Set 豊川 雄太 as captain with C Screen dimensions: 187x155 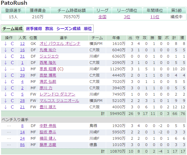(12, 107)
